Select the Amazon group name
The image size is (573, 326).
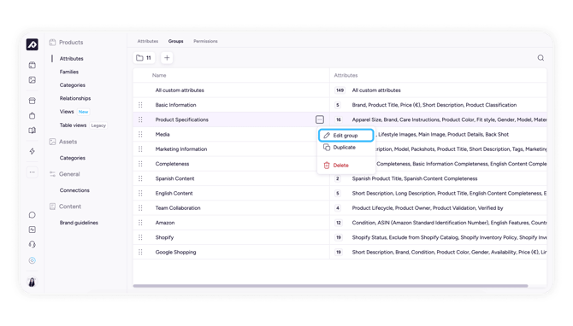[165, 223]
